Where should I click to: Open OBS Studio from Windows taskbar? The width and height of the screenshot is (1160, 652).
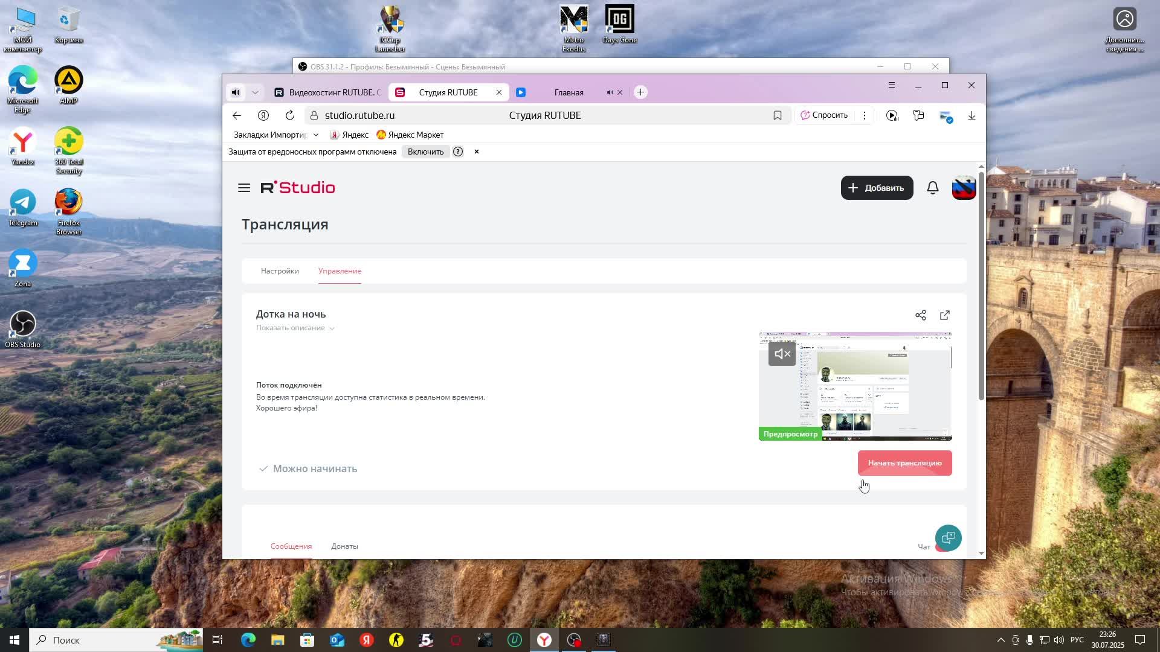point(573,640)
